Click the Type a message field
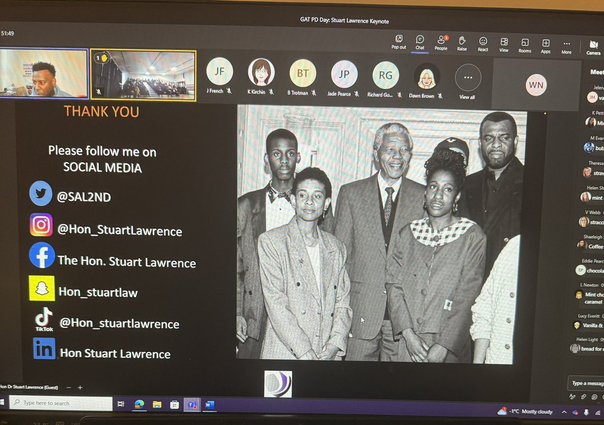This screenshot has height=425, width=604. coord(586,383)
